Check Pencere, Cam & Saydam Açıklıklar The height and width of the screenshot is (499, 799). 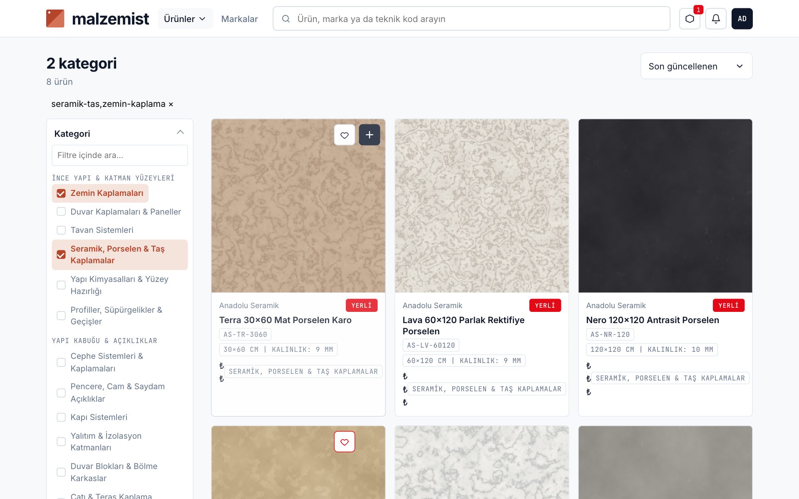pyautogui.click(x=61, y=393)
